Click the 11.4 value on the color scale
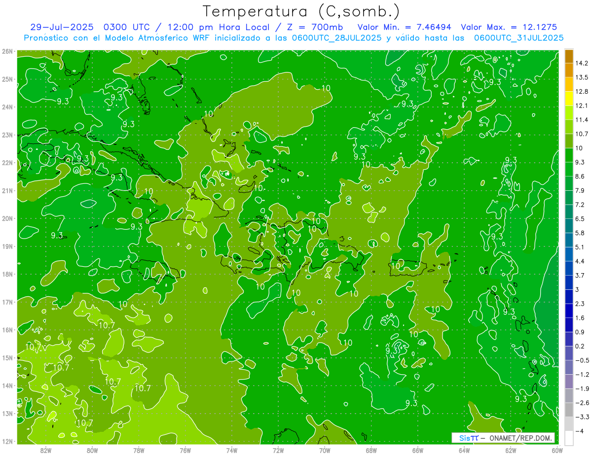Screen dimensions: 592x457 tap(582, 120)
